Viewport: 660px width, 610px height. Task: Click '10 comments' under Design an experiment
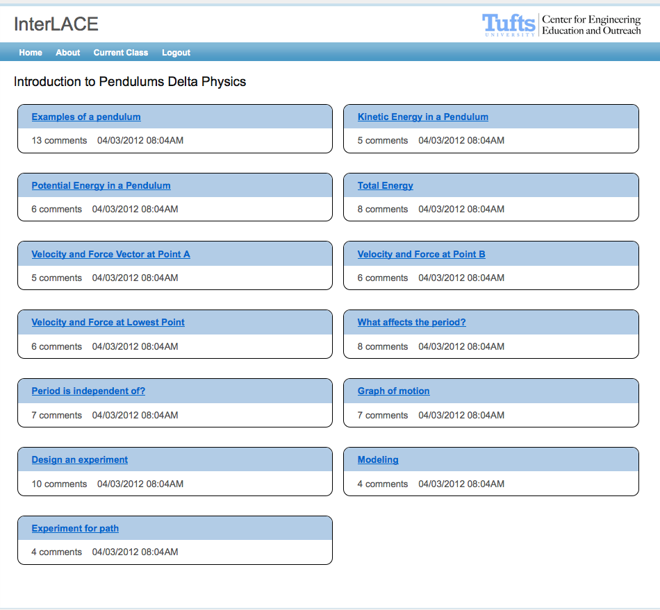click(x=59, y=484)
